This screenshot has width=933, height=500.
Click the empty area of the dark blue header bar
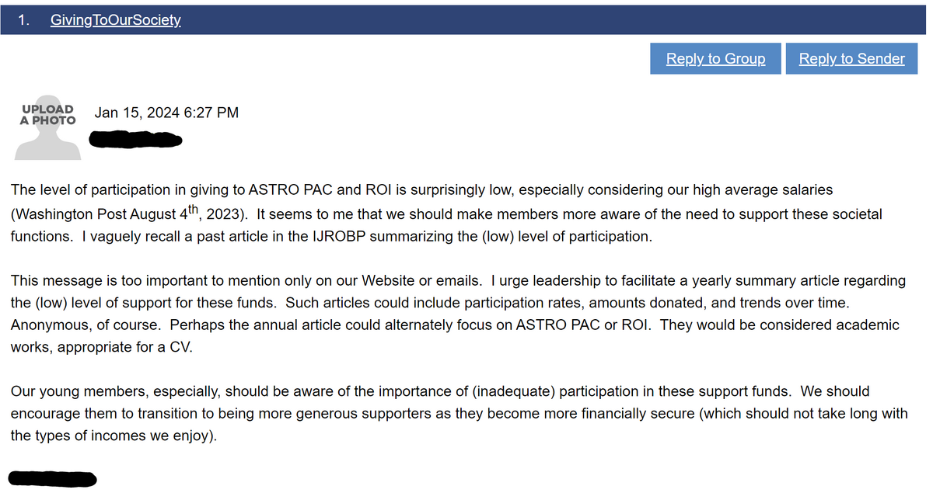[544, 20]
